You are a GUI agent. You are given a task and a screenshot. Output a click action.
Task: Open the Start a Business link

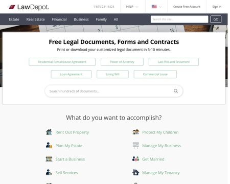pos(70,159)
